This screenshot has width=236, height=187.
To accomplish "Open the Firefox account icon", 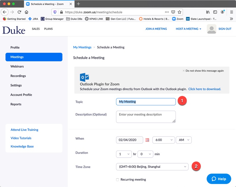I will tap(222, 12).
